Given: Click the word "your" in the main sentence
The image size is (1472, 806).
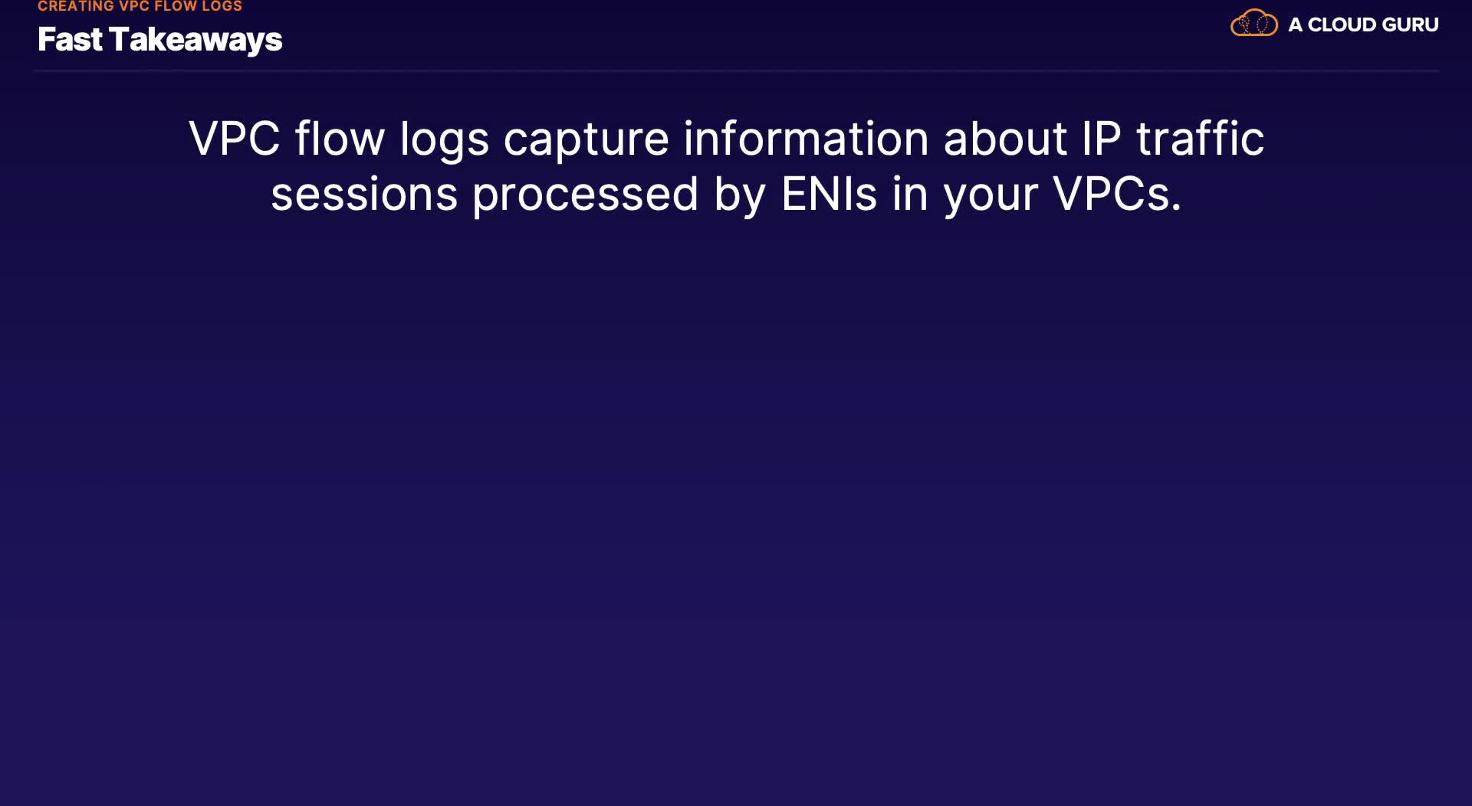Looking at the screenshot, I should [991, 195].
